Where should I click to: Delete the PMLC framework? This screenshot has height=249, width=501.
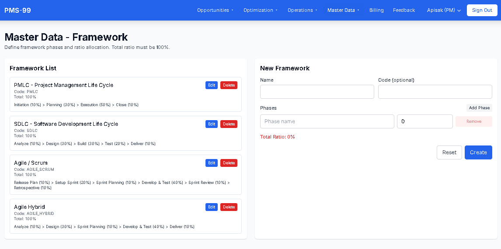(x=229, y=85)
